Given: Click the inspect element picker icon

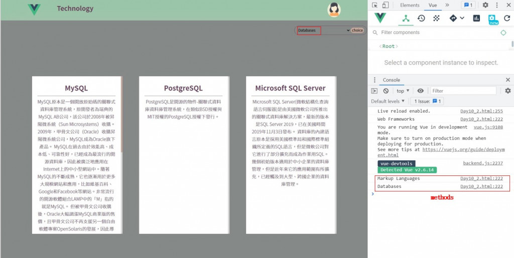Looking at the screenshot, I should pos(374,5).
